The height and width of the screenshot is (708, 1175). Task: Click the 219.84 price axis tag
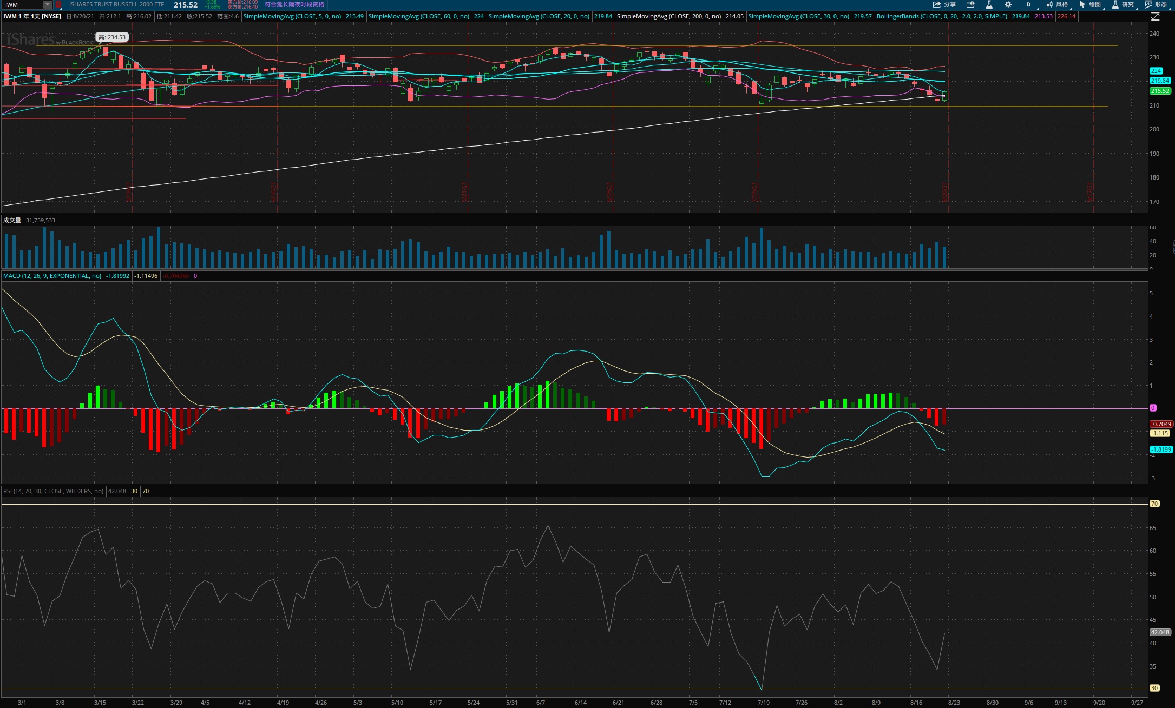[x=1160, y=81]
